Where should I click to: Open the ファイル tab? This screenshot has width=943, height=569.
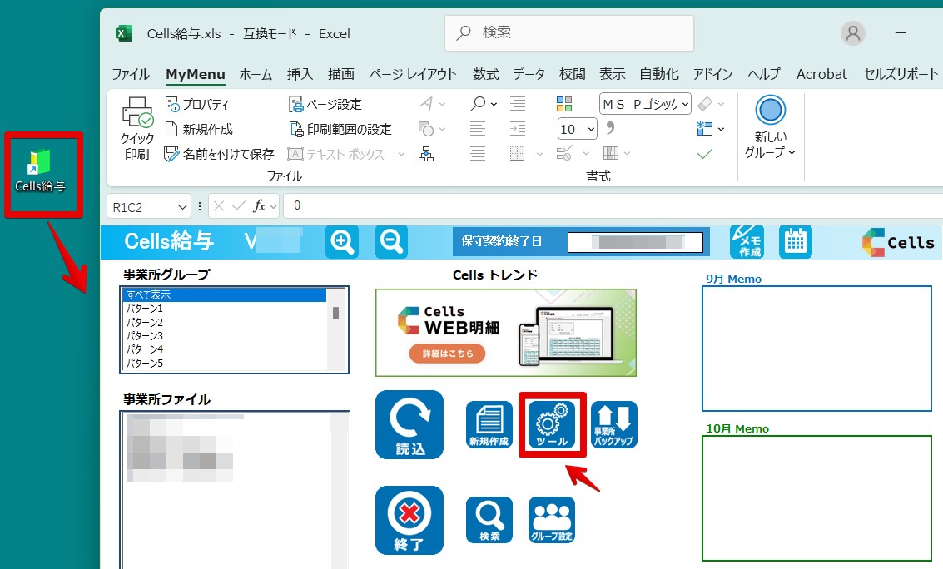131,75
